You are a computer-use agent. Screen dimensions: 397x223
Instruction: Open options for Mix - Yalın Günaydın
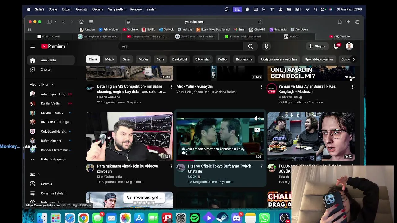point(262,87)
